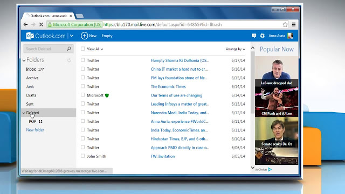345x194 pixels.
Task: Select the Outlook.com browser tab
Action: 49,16
